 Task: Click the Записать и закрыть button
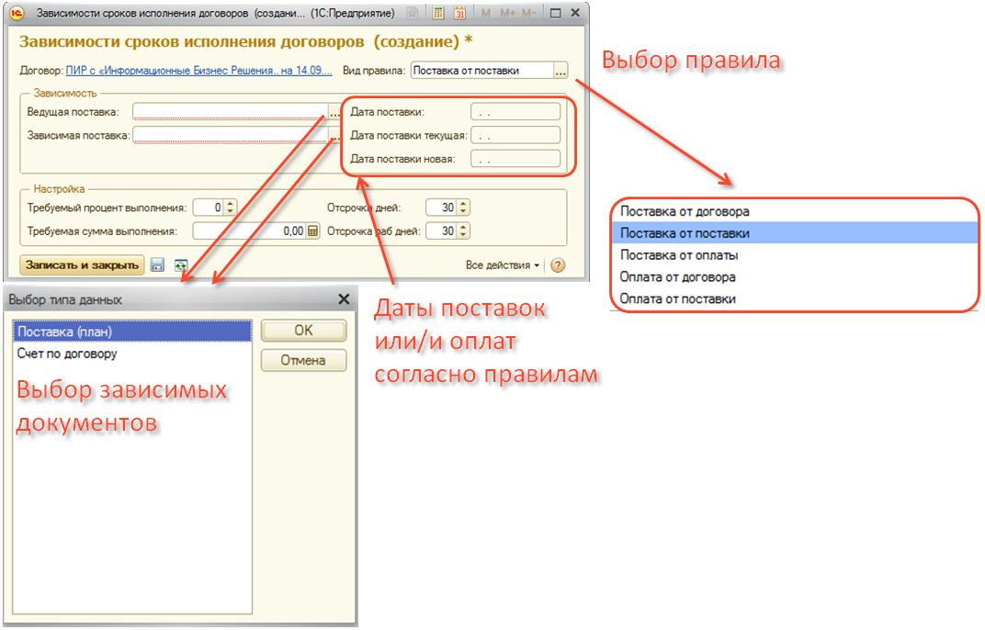click(82, 265)
